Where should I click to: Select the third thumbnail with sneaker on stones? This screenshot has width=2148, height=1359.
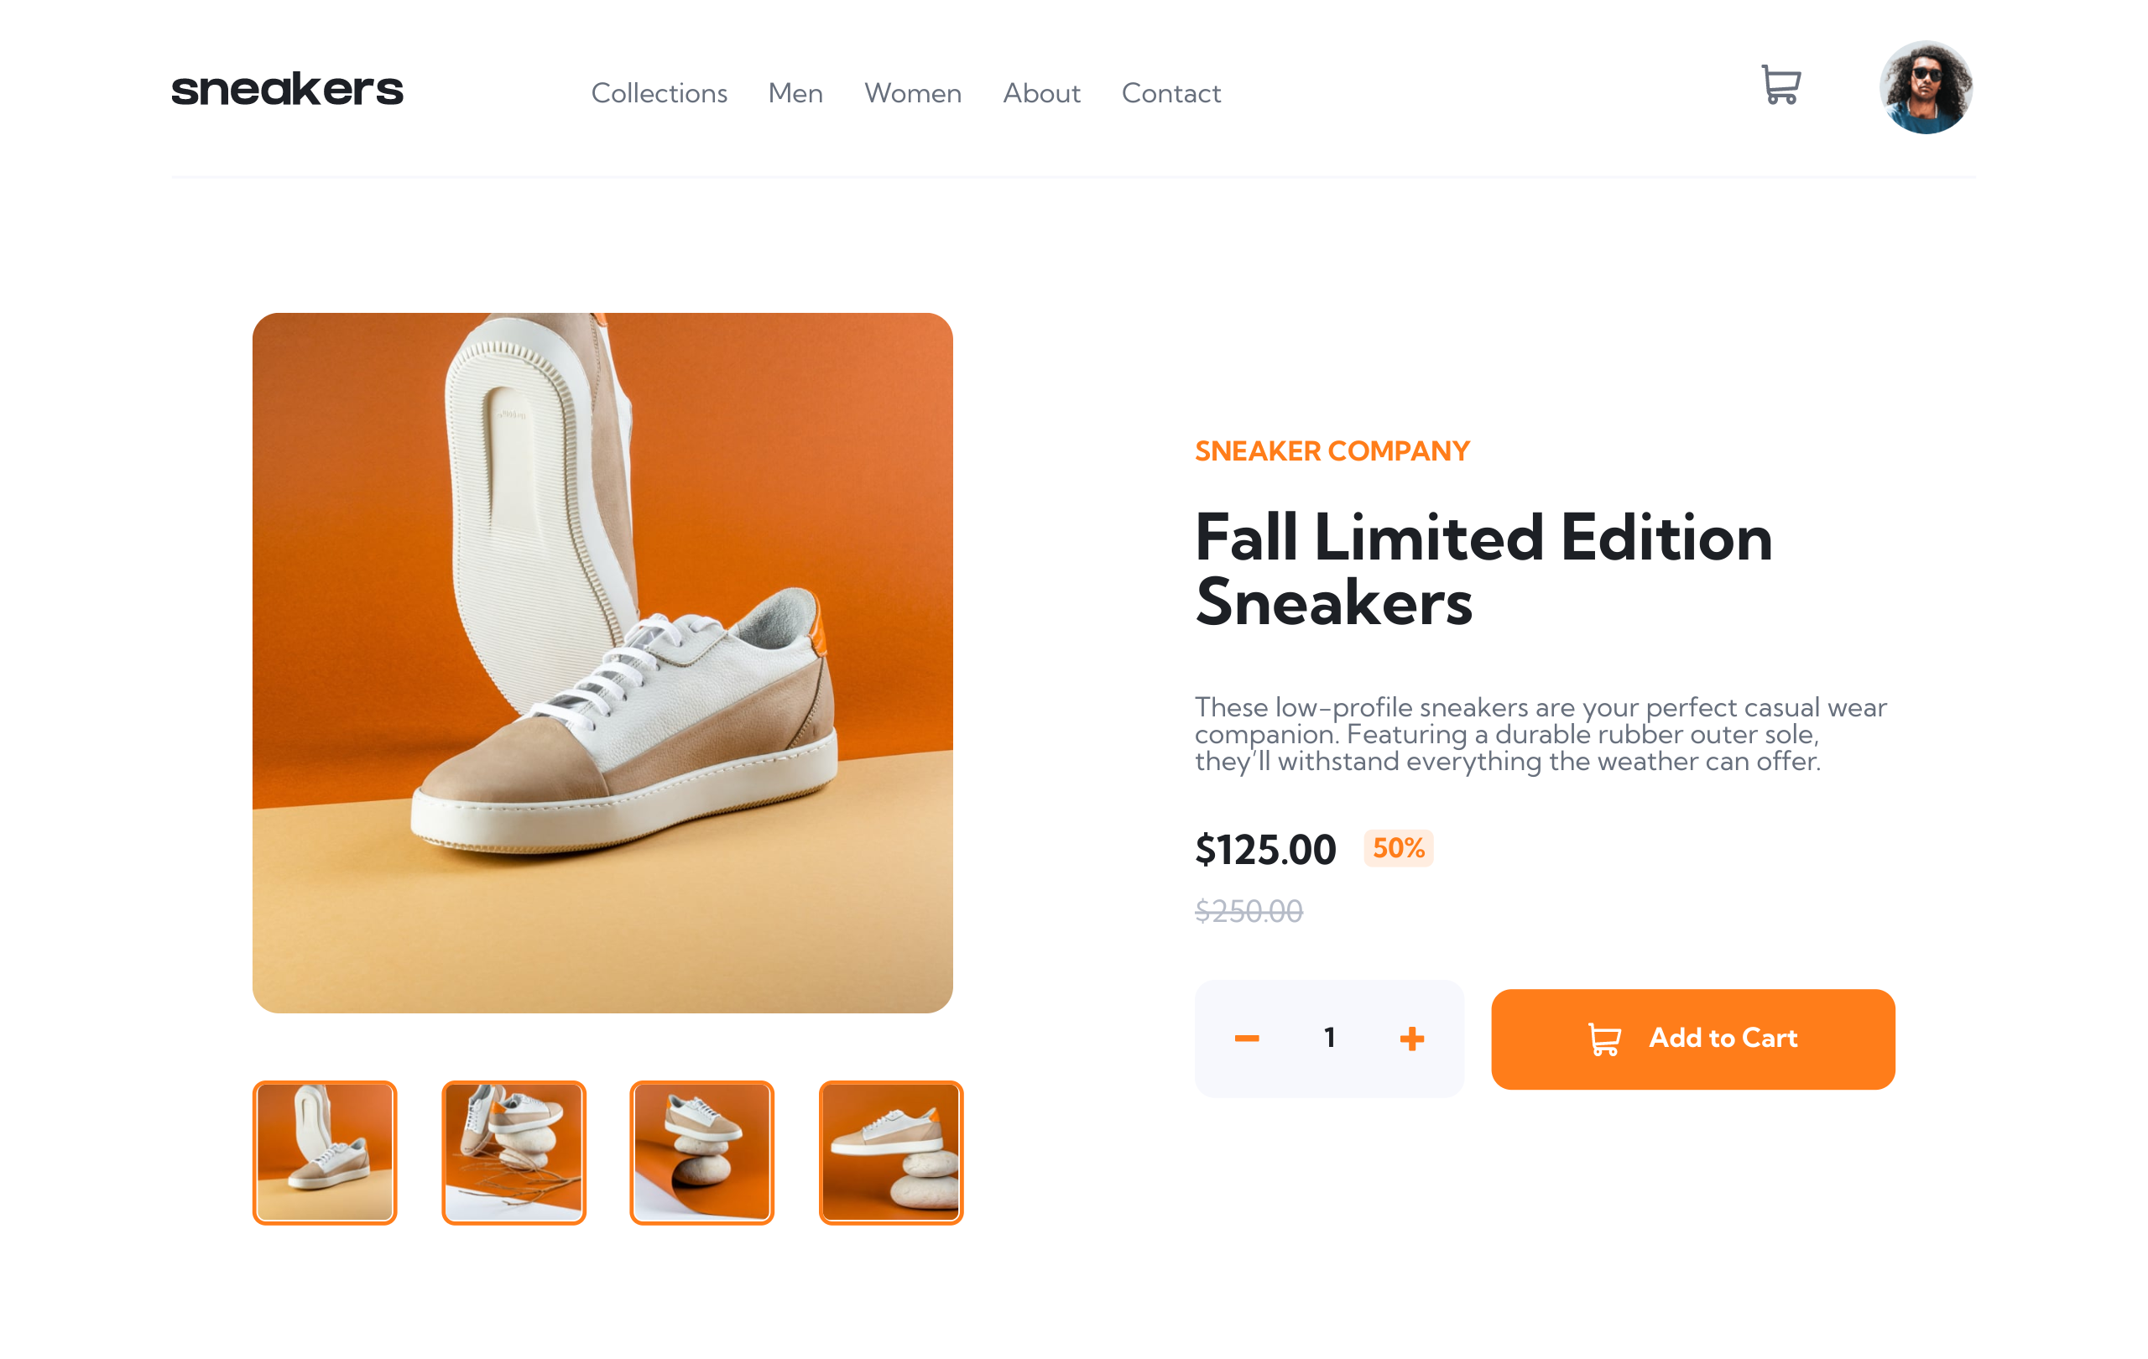click(702, 1152)
